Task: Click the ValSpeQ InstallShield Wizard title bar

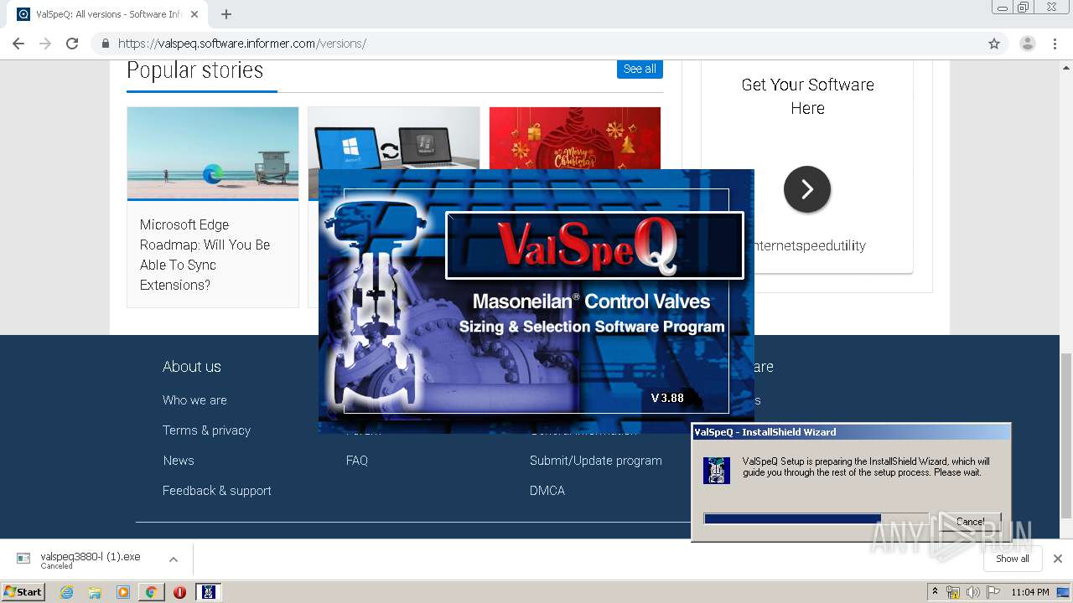Action: click(x=851, y=432)
